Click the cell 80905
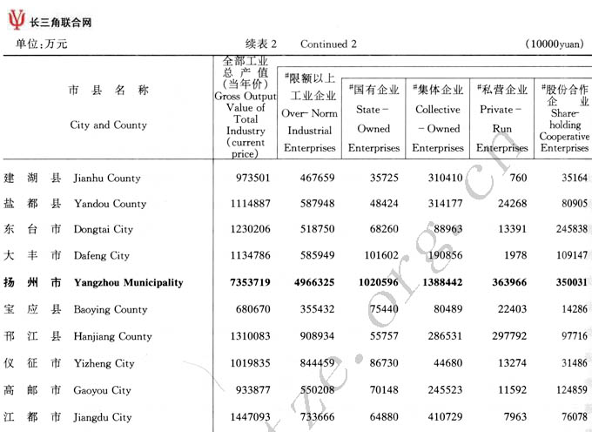 click(x=575, y=204)
